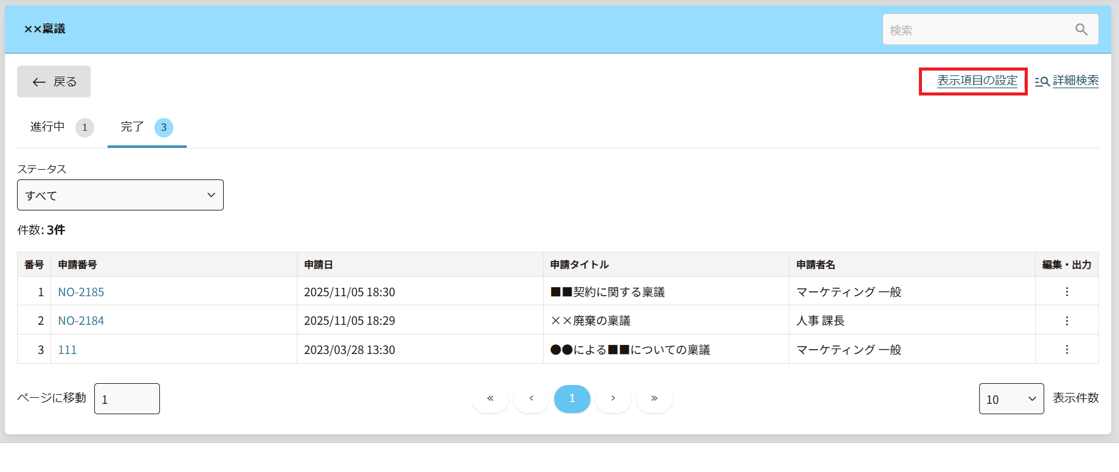Image resolution: width=1119 pixels, height=472 pixels.
Task: Open 表示項目の設定 link
Action: pyautogui.click(x=977, y=81)
